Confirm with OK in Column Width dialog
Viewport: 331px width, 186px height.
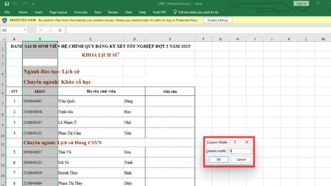pyautogui.click(x=219, y=160)
